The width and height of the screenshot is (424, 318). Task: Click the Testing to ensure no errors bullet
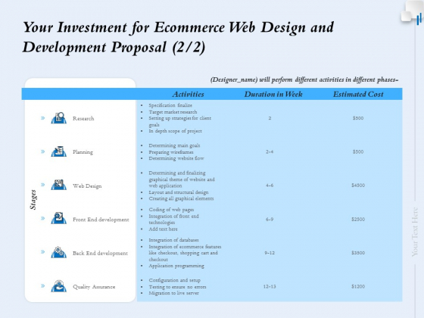(177, 287)
